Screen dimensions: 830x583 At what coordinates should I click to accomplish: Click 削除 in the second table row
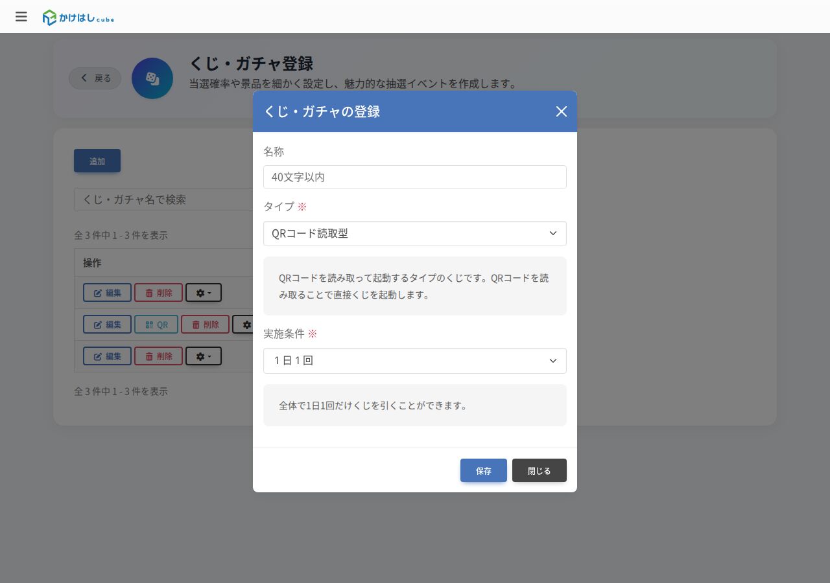tap(205, 325)
